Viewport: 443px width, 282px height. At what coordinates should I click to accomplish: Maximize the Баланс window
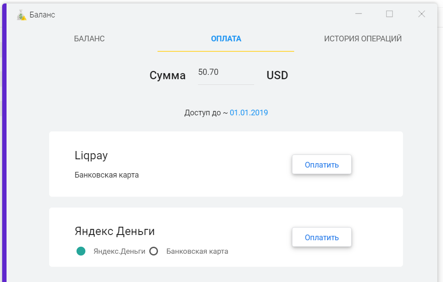tap(389, 14)
